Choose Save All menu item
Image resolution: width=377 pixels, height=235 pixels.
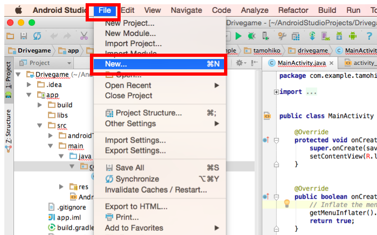(160, 168)
